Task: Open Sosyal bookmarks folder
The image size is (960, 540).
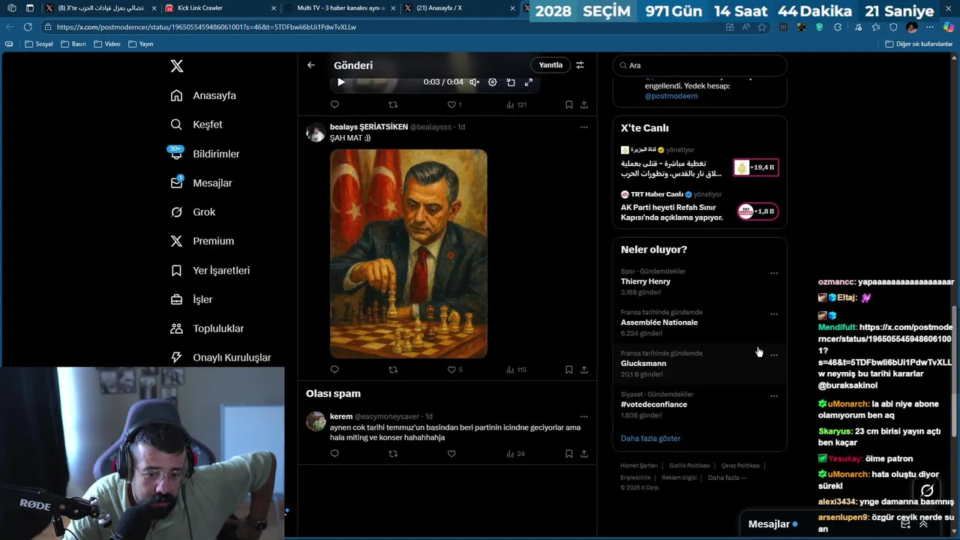Action: pyautogui.click(x=39, y=44)
